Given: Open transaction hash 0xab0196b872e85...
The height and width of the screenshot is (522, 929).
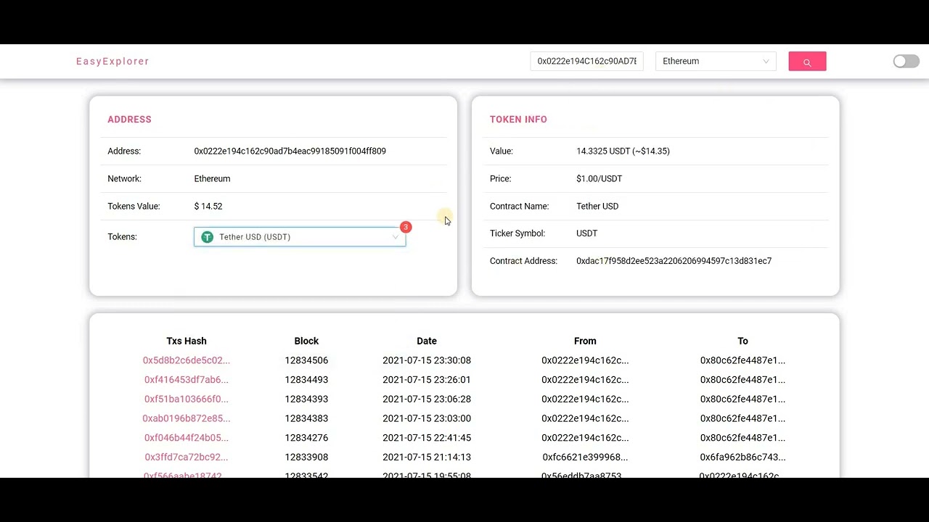Looking at the screenshot, I should pos(187,418).
